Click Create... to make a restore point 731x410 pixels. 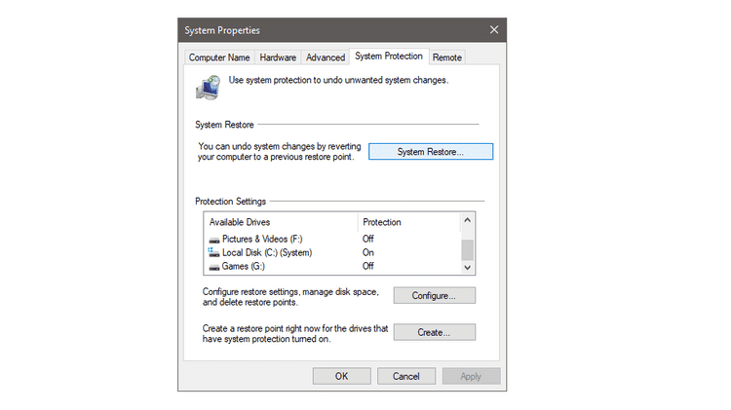point(434,332)
